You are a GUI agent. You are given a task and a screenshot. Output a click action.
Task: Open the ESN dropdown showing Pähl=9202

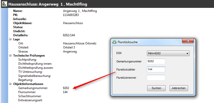[x=168, y=54]
